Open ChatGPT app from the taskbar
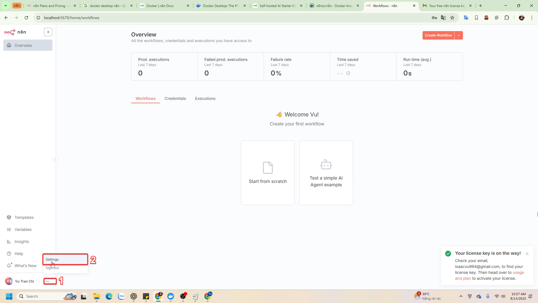The width and height of the screenshot is (538, 303). tap(134, 296)
